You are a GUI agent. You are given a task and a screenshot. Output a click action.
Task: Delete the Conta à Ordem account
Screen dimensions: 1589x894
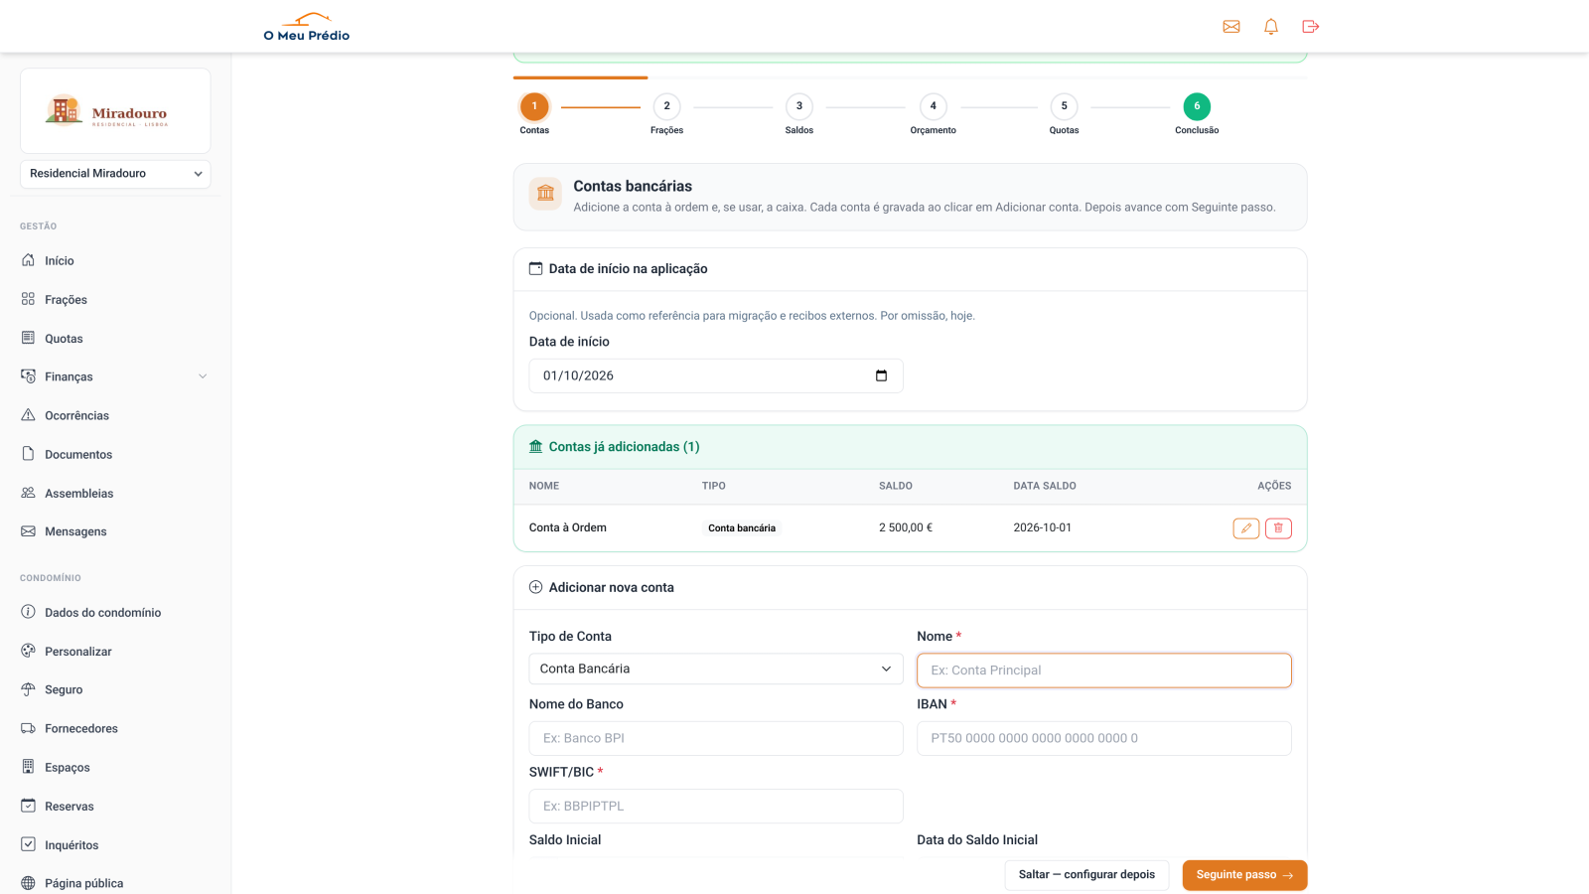1278,528
